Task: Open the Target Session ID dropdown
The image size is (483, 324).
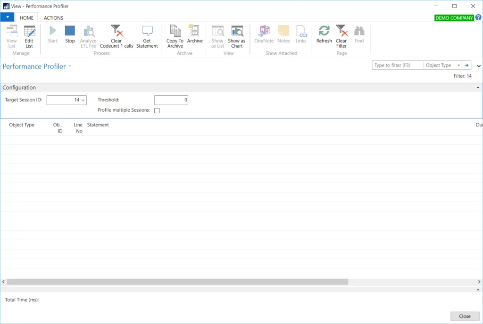Action: point(83,100)
